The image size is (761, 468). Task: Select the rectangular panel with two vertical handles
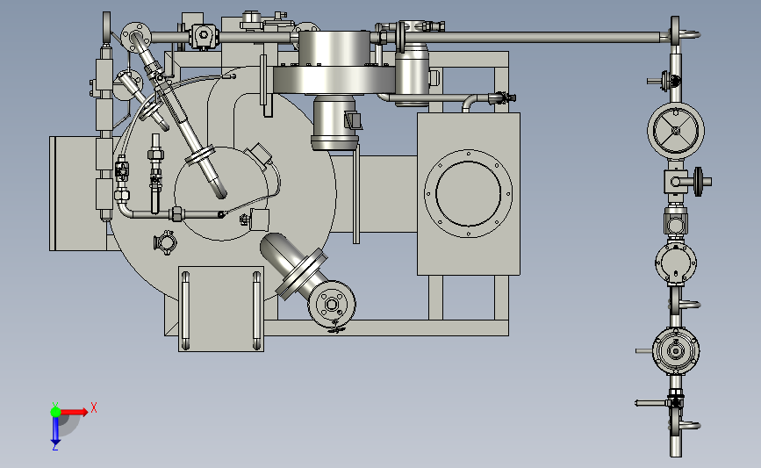point(221,309)
